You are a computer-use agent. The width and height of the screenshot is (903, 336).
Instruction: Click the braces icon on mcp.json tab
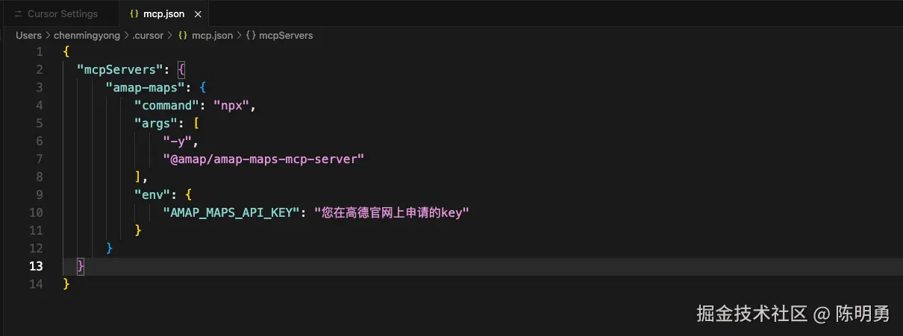click(x=134, y=14)
